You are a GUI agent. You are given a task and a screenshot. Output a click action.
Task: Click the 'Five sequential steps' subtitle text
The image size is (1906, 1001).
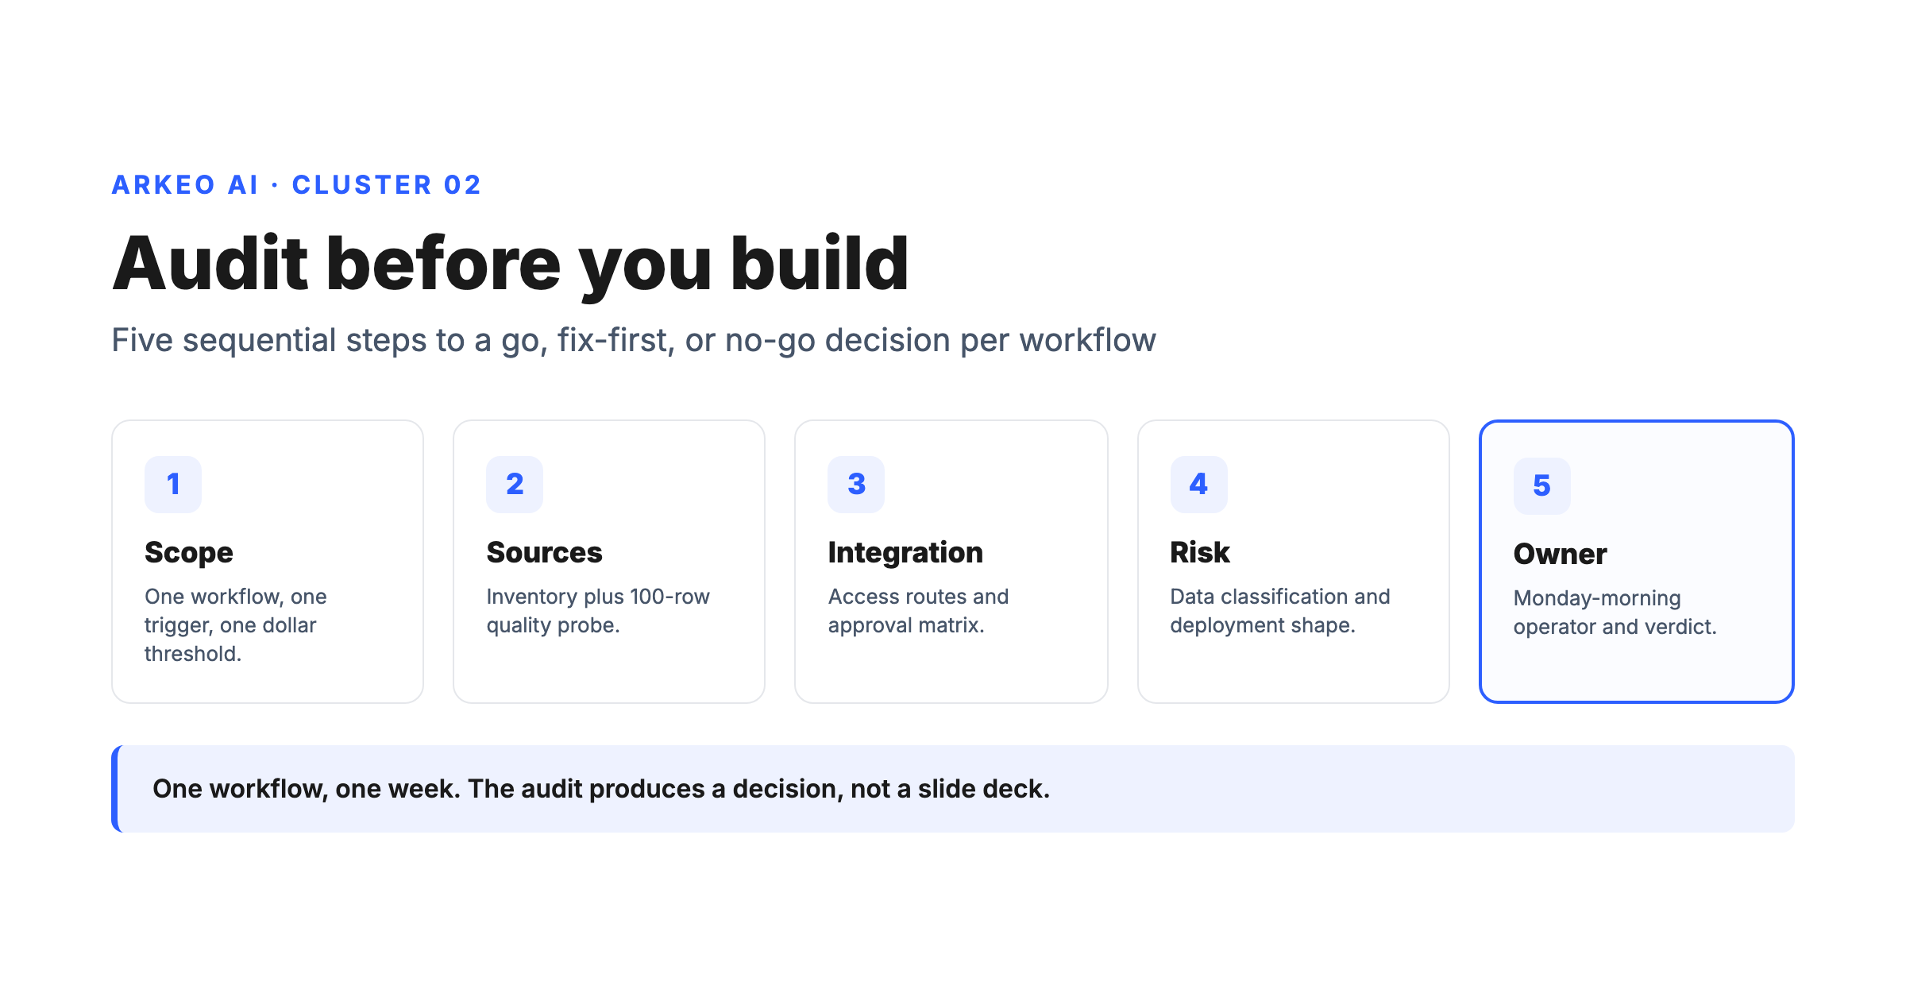click(x=634, y=341)
